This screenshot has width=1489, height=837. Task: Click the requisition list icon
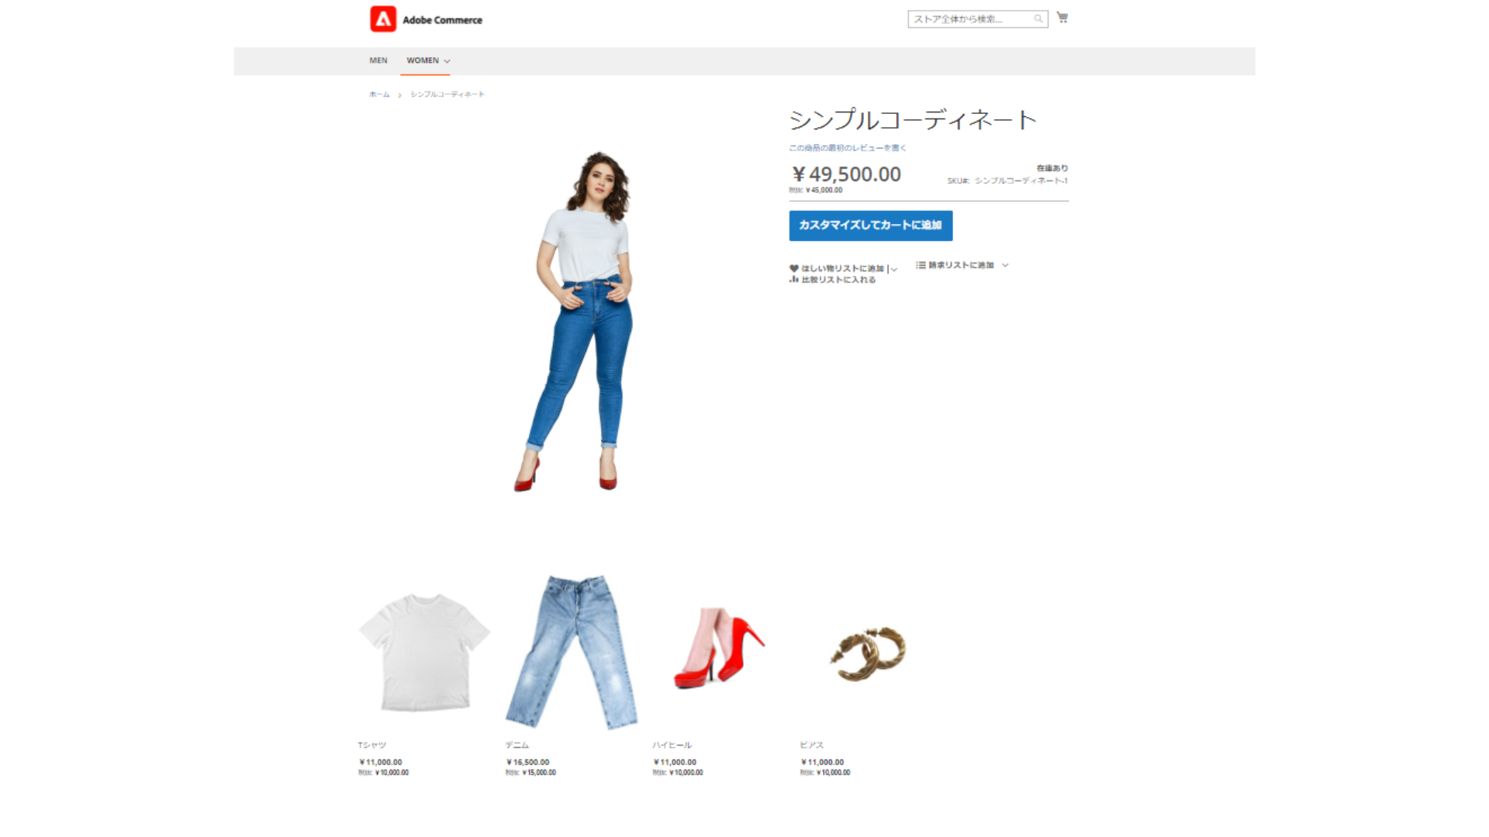tap(921, 265)
